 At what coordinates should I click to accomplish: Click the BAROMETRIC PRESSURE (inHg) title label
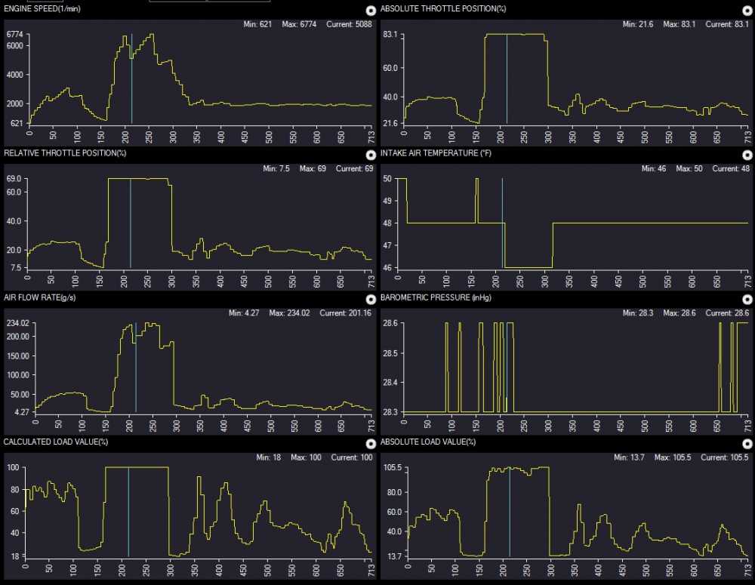[x=428, y=297]
